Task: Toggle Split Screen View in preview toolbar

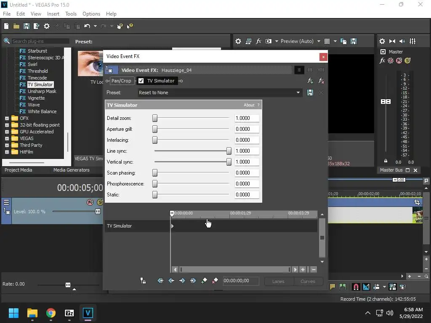Action: (x=269, y=41)
